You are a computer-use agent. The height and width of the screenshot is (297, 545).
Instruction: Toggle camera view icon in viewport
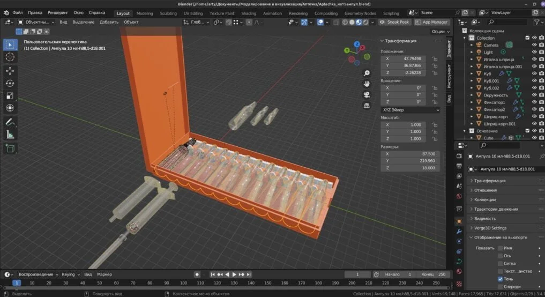(x=367, y=94)
